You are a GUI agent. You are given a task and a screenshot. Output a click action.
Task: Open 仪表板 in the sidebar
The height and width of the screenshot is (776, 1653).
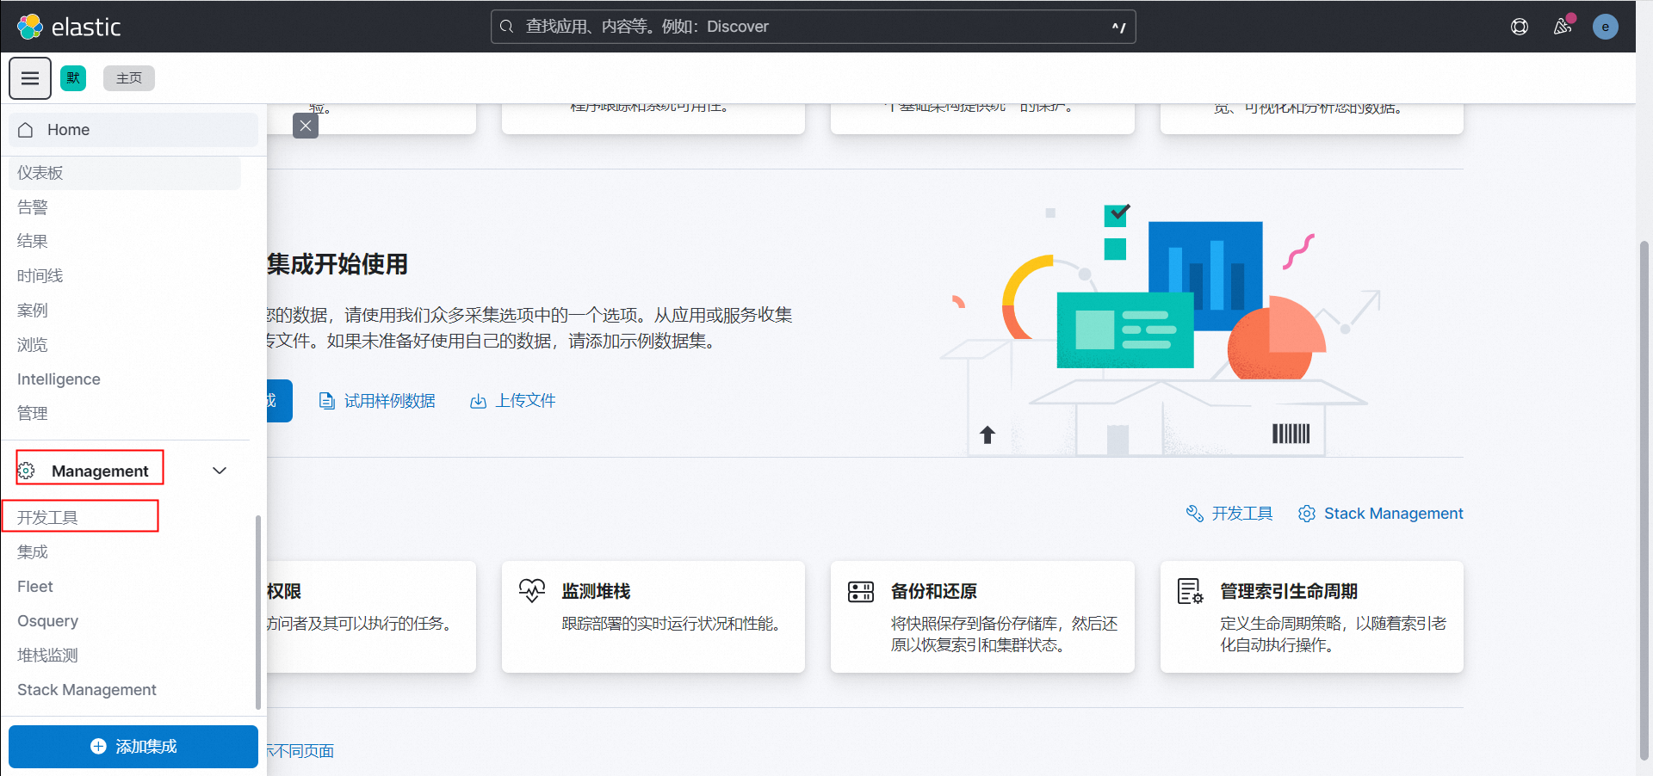pyautogui.click(x=125, y=173)
